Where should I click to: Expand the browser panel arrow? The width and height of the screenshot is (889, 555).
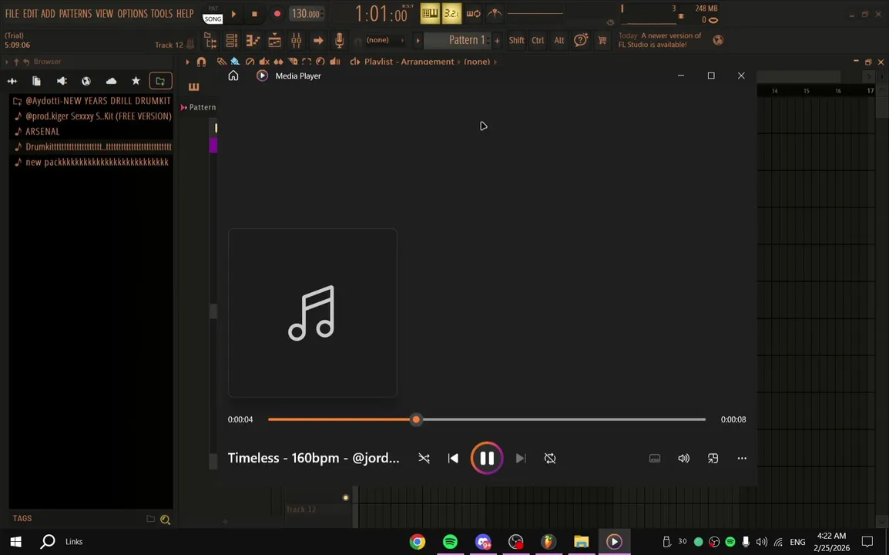pos(7,62)
